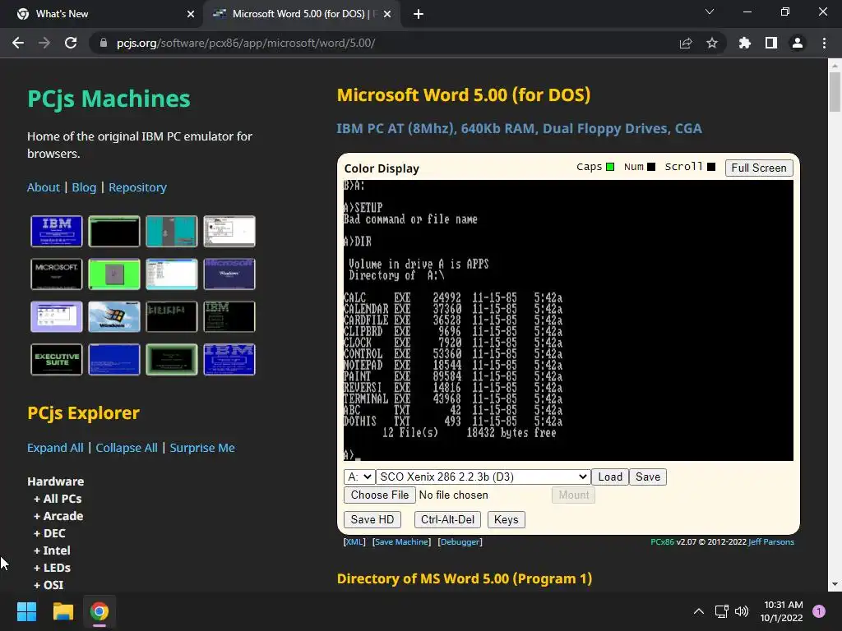Viewport: 842px width, 631px height.
Task: Open the notification badge icon
Action: [x=819, y=611]
